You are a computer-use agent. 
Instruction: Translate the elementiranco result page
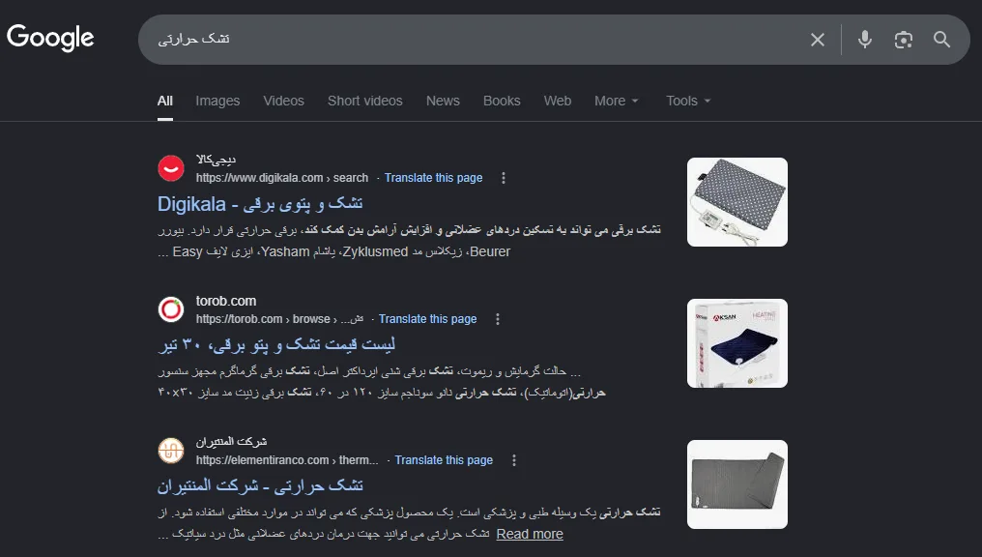point(444,460)
